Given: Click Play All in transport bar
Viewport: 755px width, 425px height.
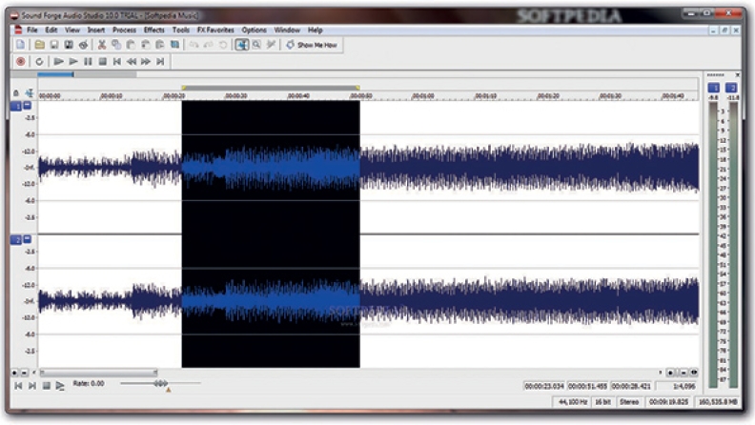Looking at the screenshot, I should coord(59,62).
